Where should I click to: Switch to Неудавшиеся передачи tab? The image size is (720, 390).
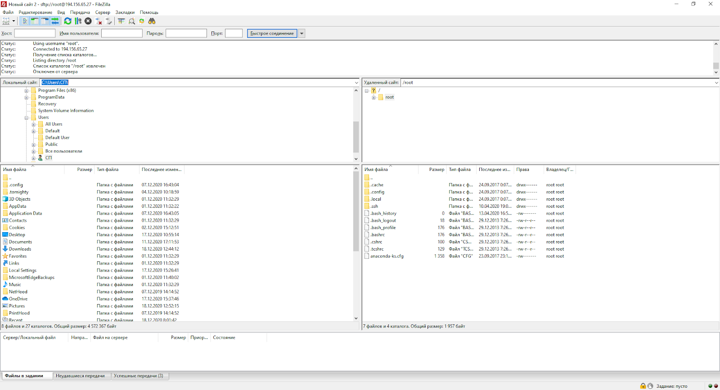(81, 376)
